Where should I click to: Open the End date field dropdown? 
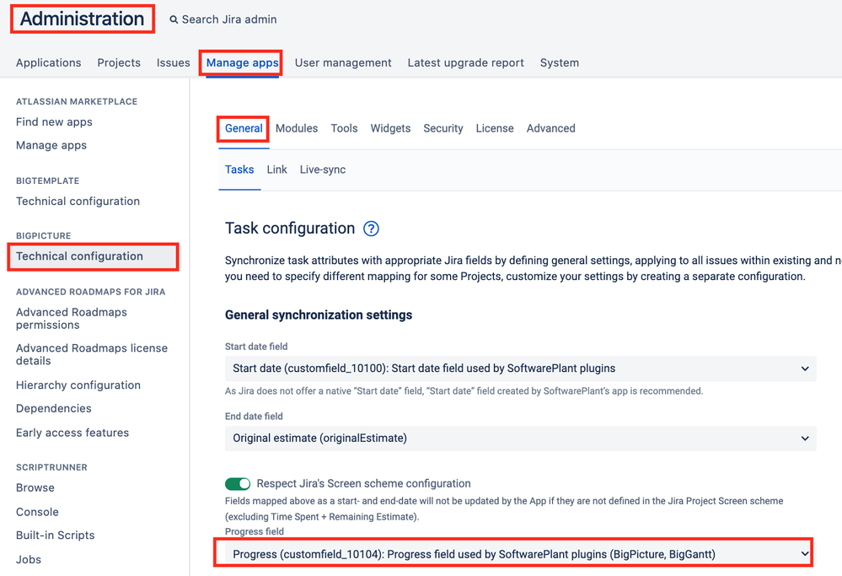(520, 439)
